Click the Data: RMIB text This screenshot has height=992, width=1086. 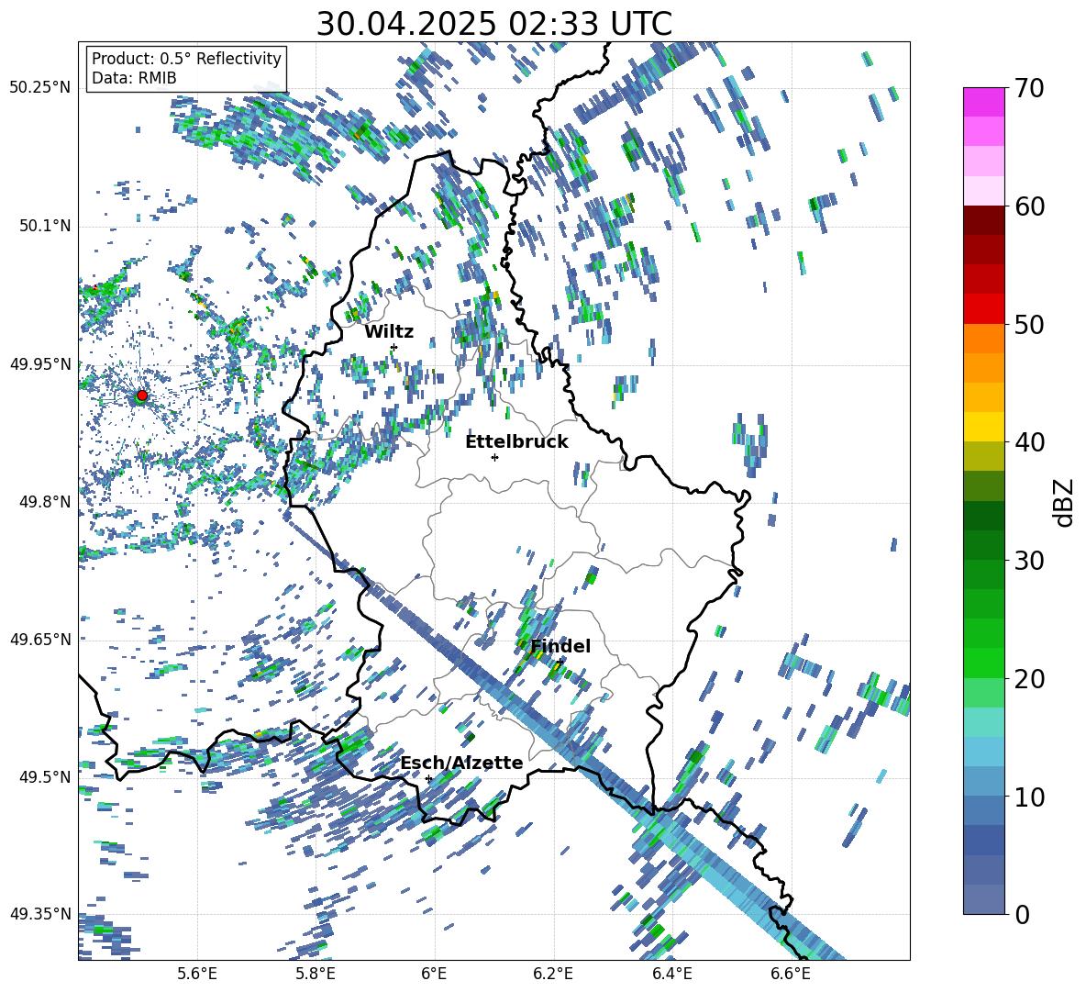tap(134, 78)
